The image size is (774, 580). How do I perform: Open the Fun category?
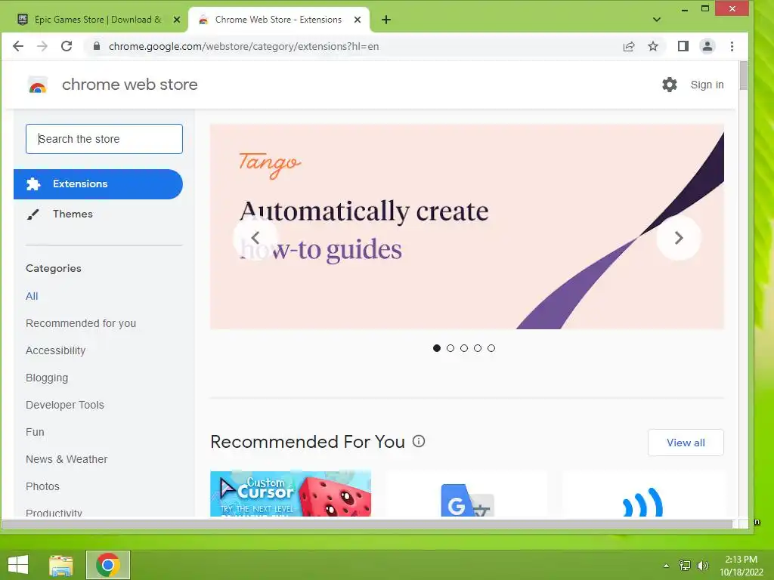tap(35, 431)
